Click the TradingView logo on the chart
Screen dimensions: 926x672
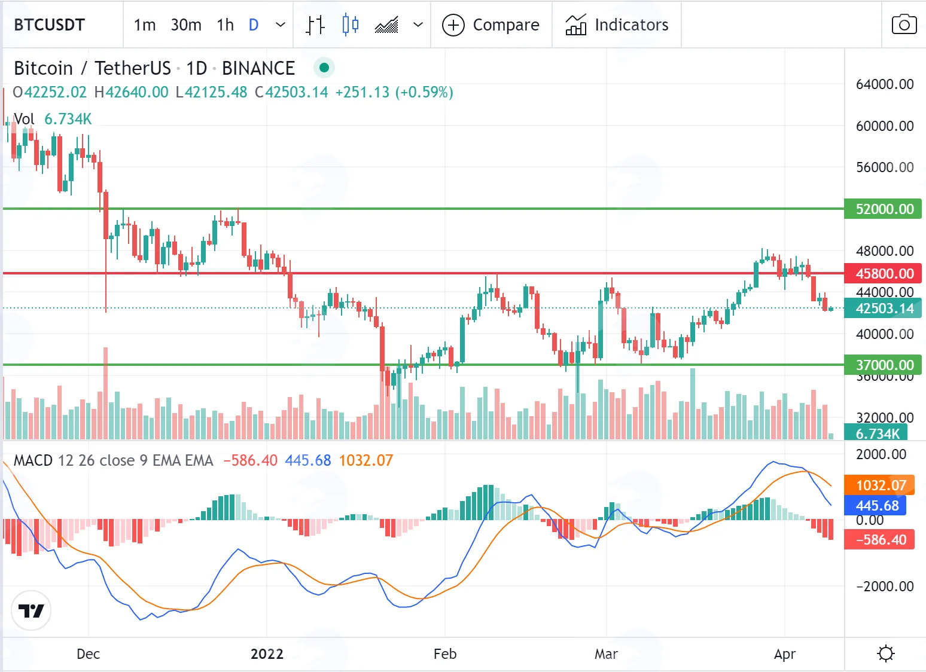pos(31,610)
